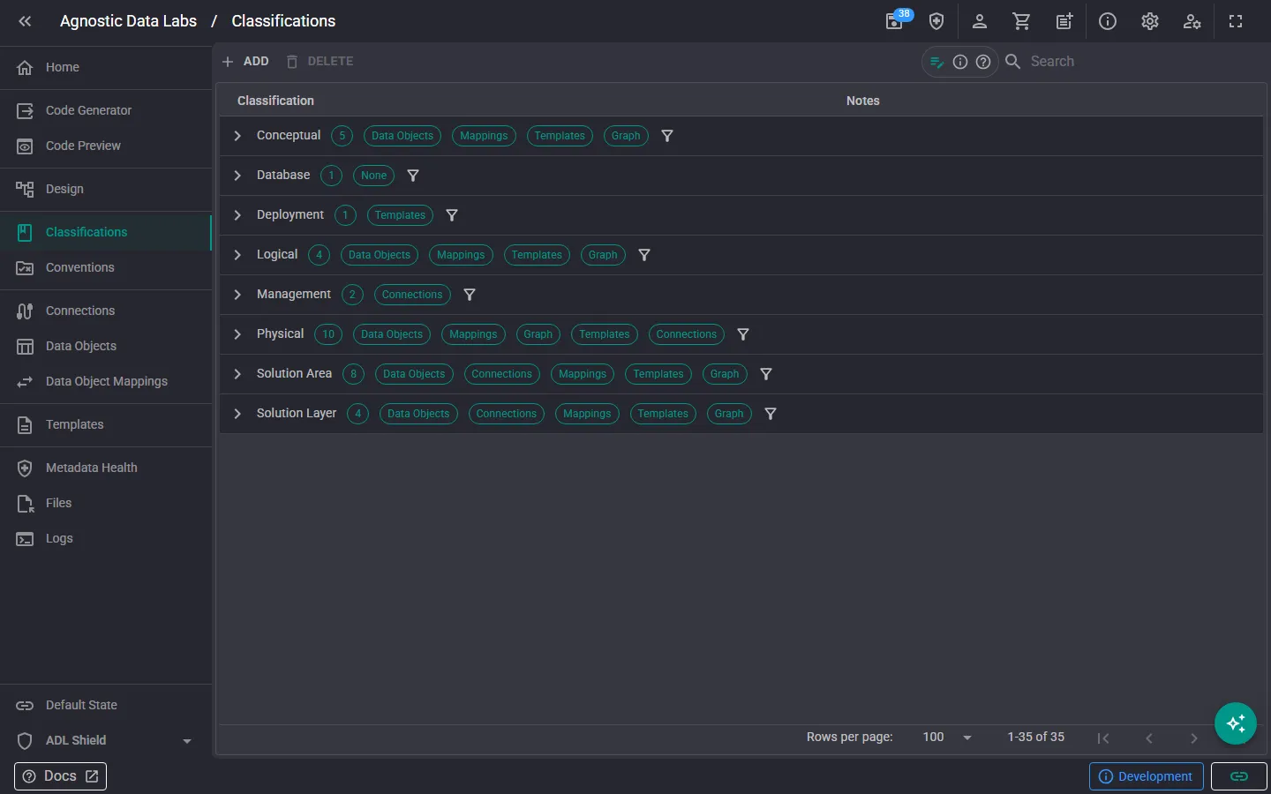Open Code Preview in sidebar
This screenshot has width=1271, height=794.
tap(106, 146)
